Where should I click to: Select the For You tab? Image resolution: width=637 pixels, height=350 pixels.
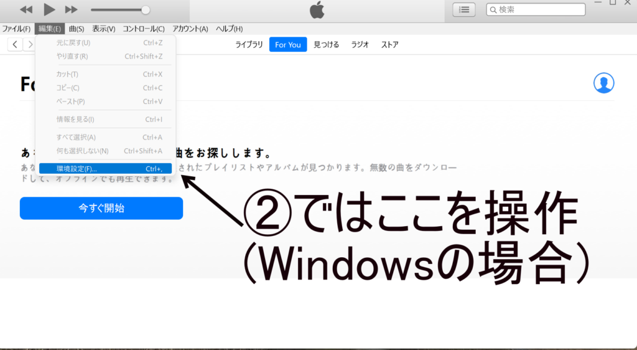(x=288, y=45)
